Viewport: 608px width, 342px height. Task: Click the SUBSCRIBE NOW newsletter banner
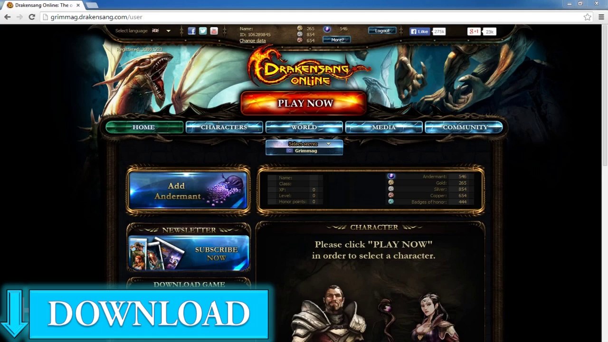(189, 253)
